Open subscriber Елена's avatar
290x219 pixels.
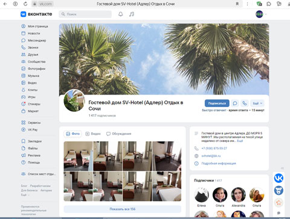point(201,194)
